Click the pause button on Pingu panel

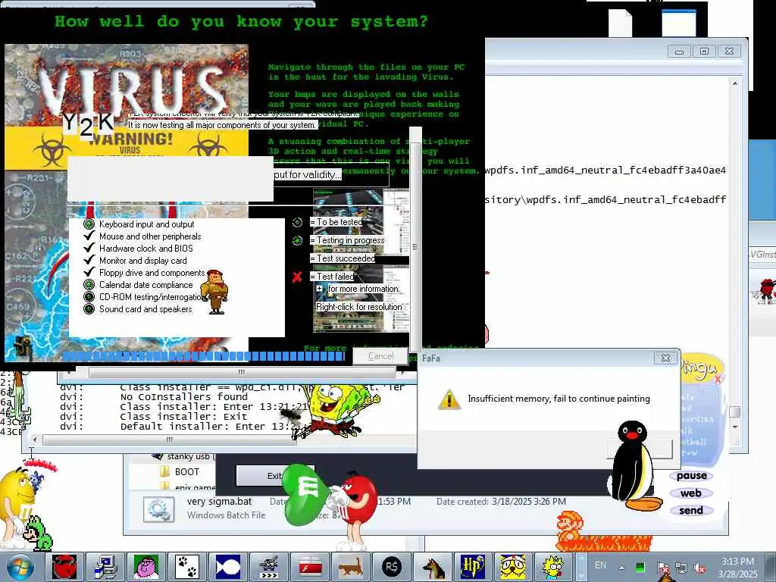click(x=691, y=476)
